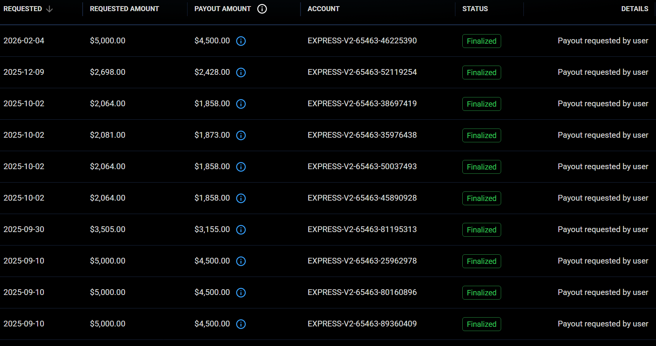656x346 pixels.
Task: Click details text in the 2026-02-04 row
Action: (603, 41)
